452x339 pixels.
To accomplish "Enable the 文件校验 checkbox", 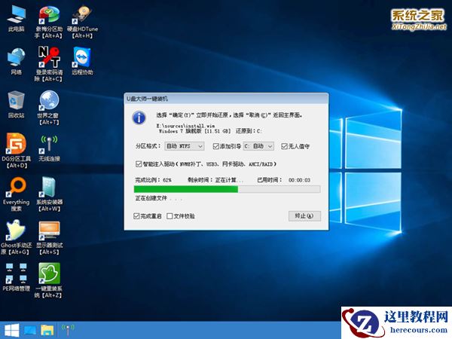I will pos(169,216).
